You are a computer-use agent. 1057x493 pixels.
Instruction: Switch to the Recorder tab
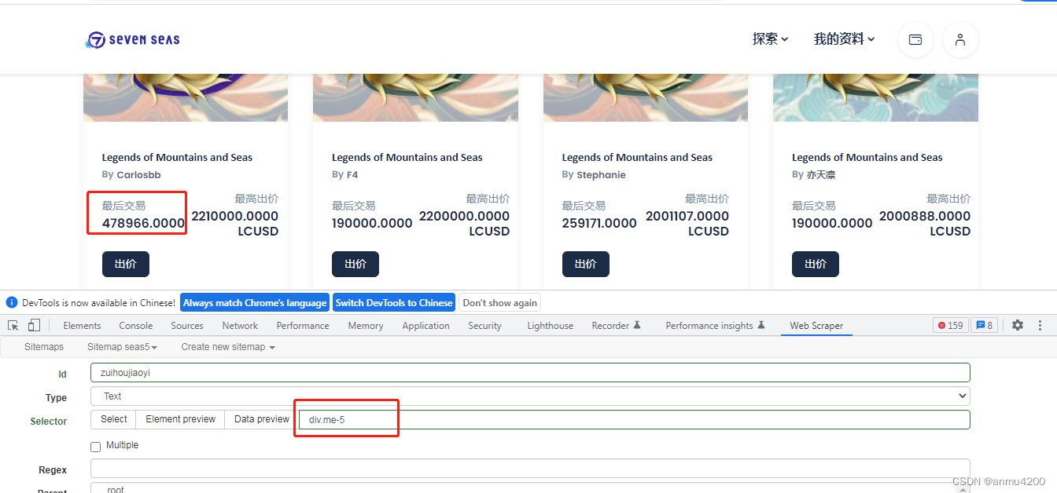click(x=617, y=326)
